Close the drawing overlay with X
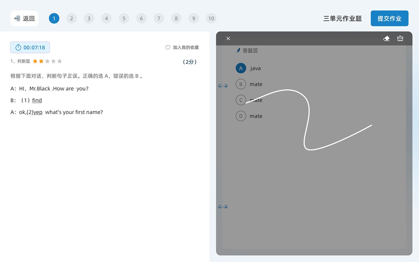 (228, 38)
